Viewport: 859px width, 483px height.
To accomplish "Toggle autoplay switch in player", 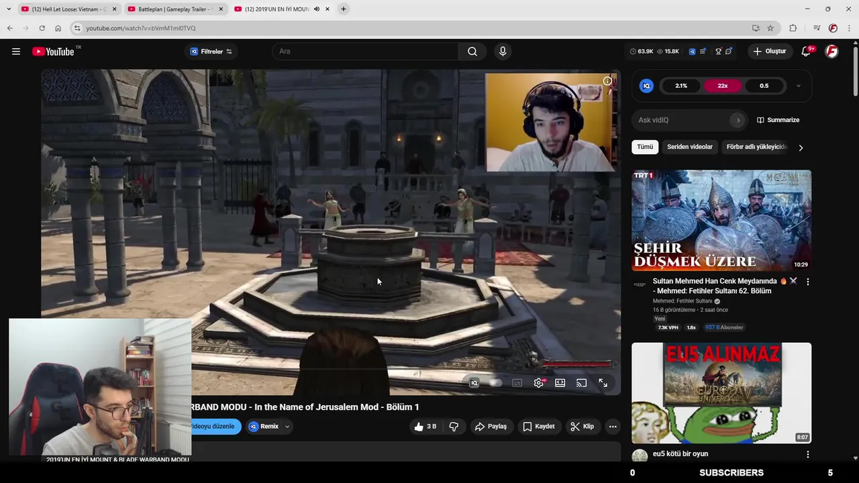I will [x=495, y=383].
